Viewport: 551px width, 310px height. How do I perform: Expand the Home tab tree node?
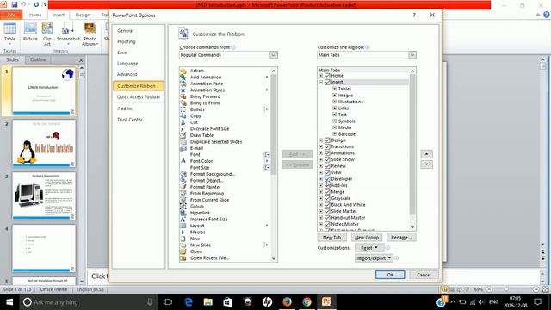(x=321, y=76)
